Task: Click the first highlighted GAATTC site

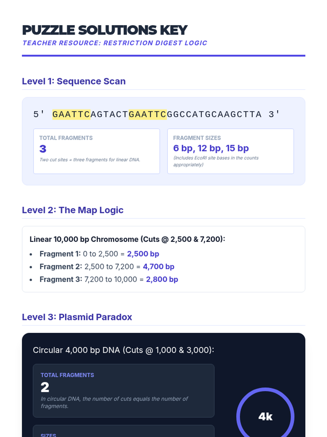Action: point(71,114)
